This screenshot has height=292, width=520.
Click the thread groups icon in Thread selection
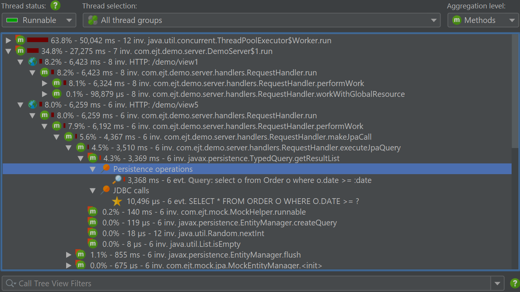93,20
